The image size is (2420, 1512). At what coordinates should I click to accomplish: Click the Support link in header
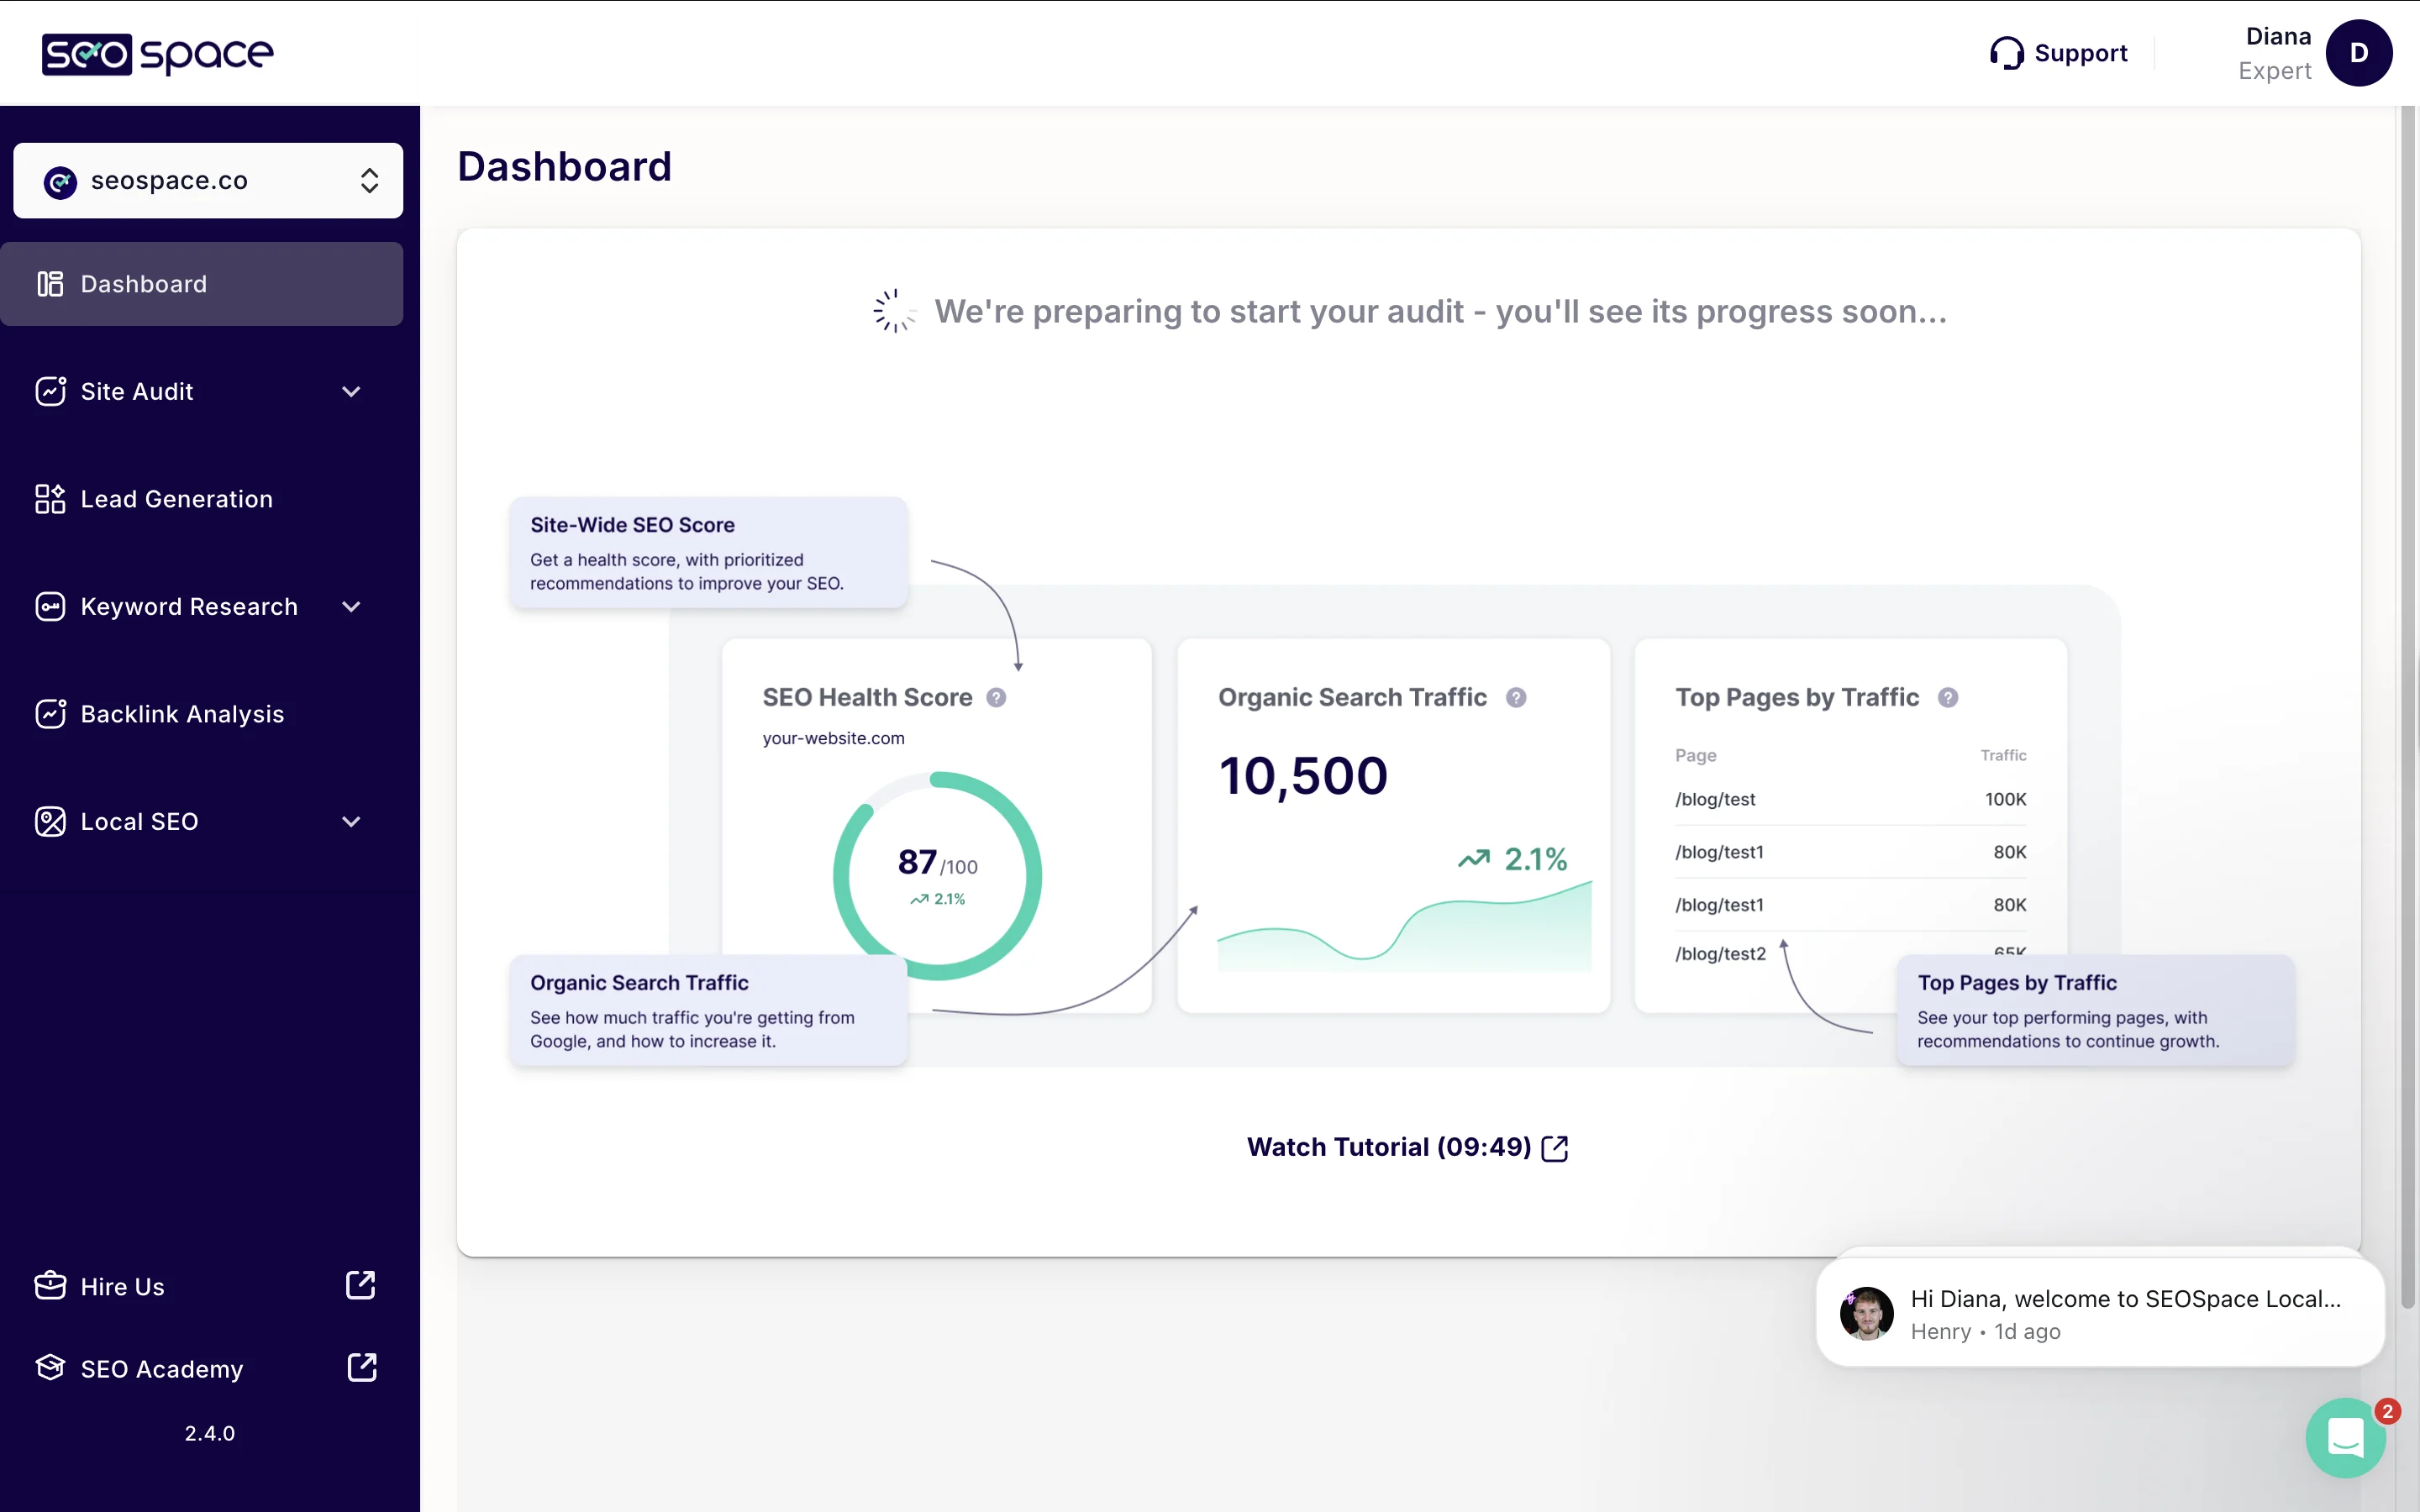click(x=2081, y=53)
